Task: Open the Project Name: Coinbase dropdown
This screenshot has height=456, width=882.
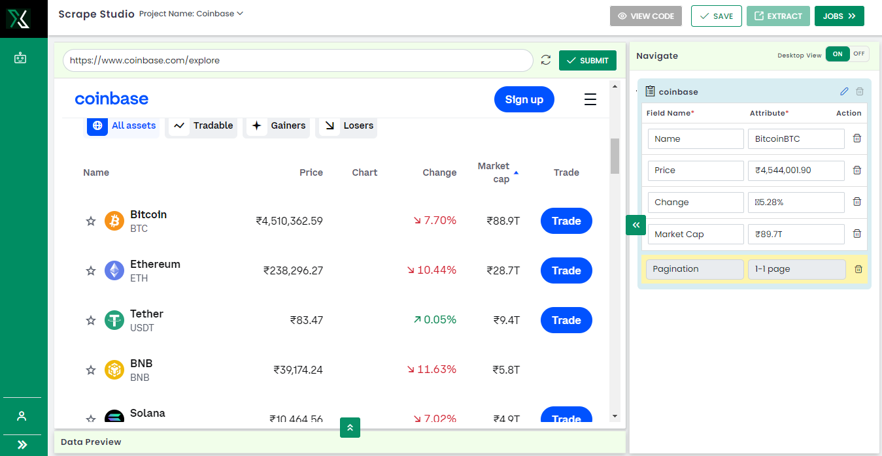Action: [191, 14]
